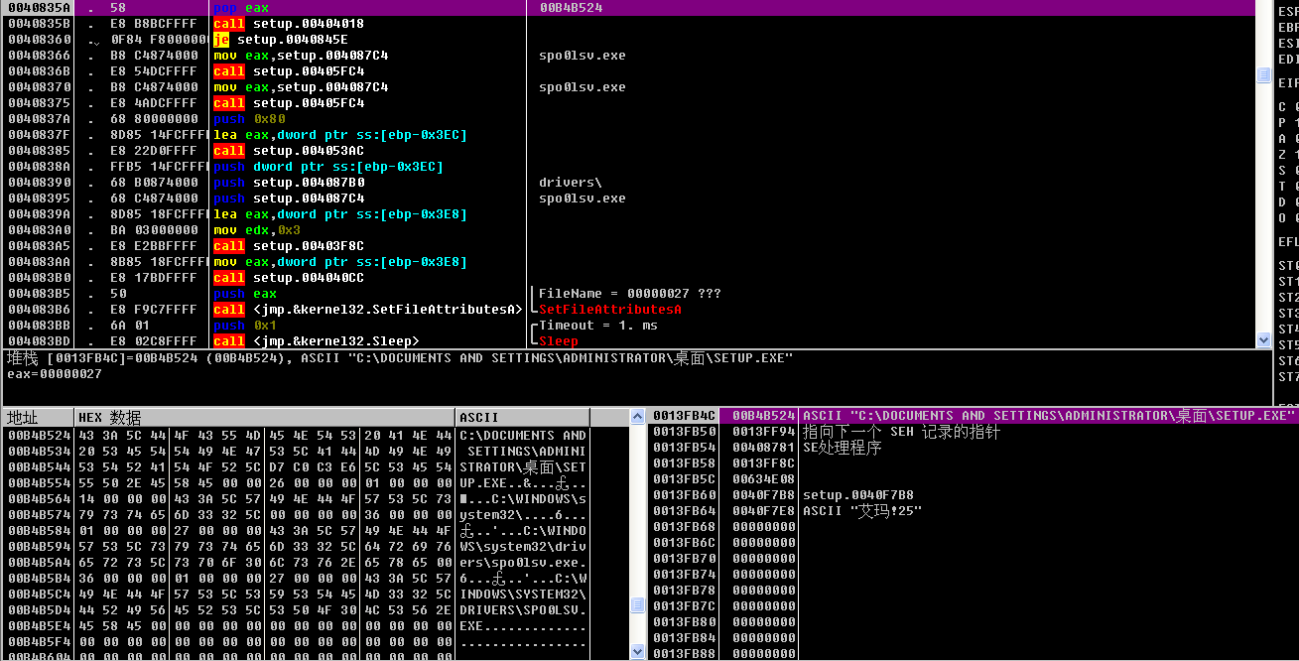Select stack entry 0013FB60 setup.0040F7B8
The height and width of the screenshot is (661, 1299).
coord(974,495)
